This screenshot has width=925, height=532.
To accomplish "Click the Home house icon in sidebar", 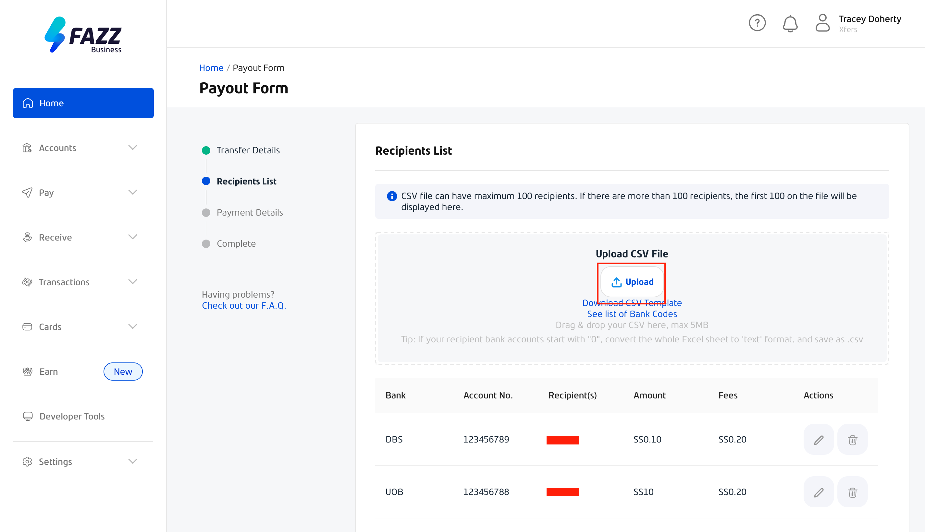I will (x=28, y=103).
